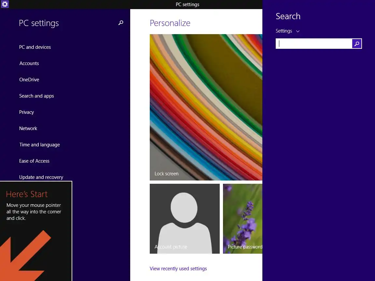Select Network category
Viewport: 375px width, 281px height.
point(28,128)
